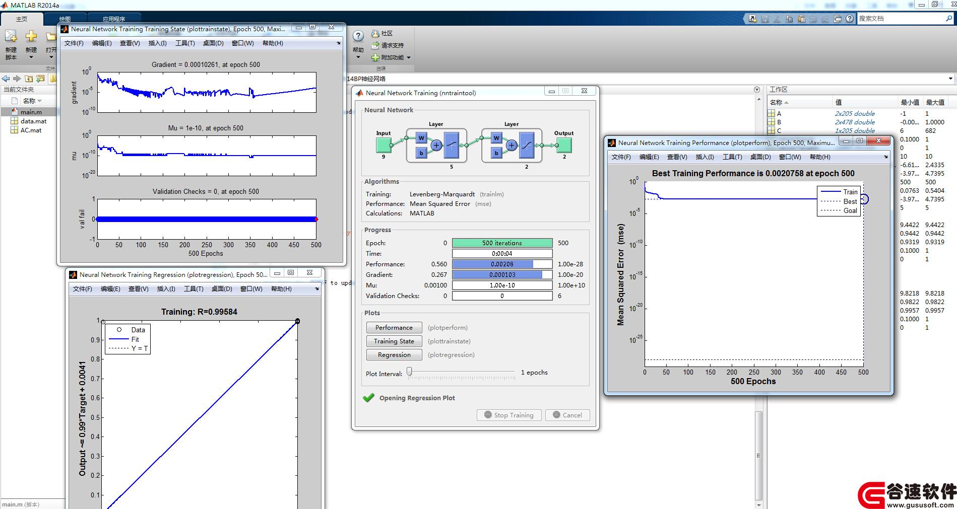Viewport: 957px width, 509px height.
Task: Click the Add-Ons (附加功能) green plus icon
Action: [375, 57]
